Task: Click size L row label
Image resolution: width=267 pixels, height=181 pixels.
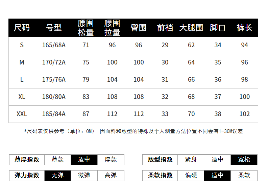Action: [22, 79]
